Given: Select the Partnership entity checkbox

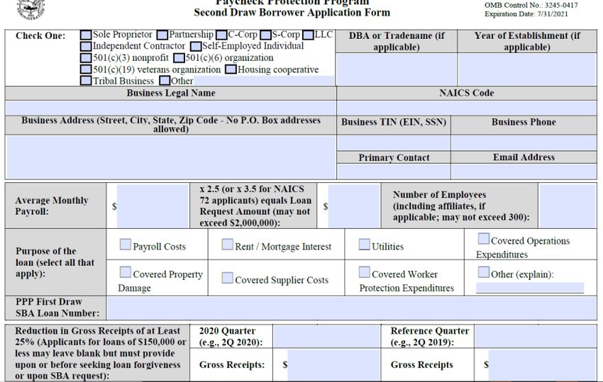Looking at the screenshot, I should [162, 35].
